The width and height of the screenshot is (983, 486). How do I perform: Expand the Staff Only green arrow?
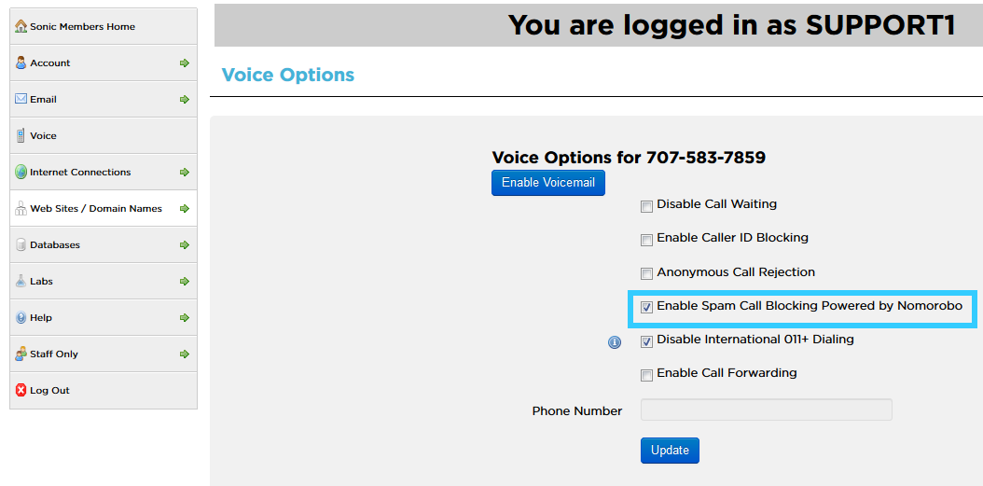tap(185, 354)
